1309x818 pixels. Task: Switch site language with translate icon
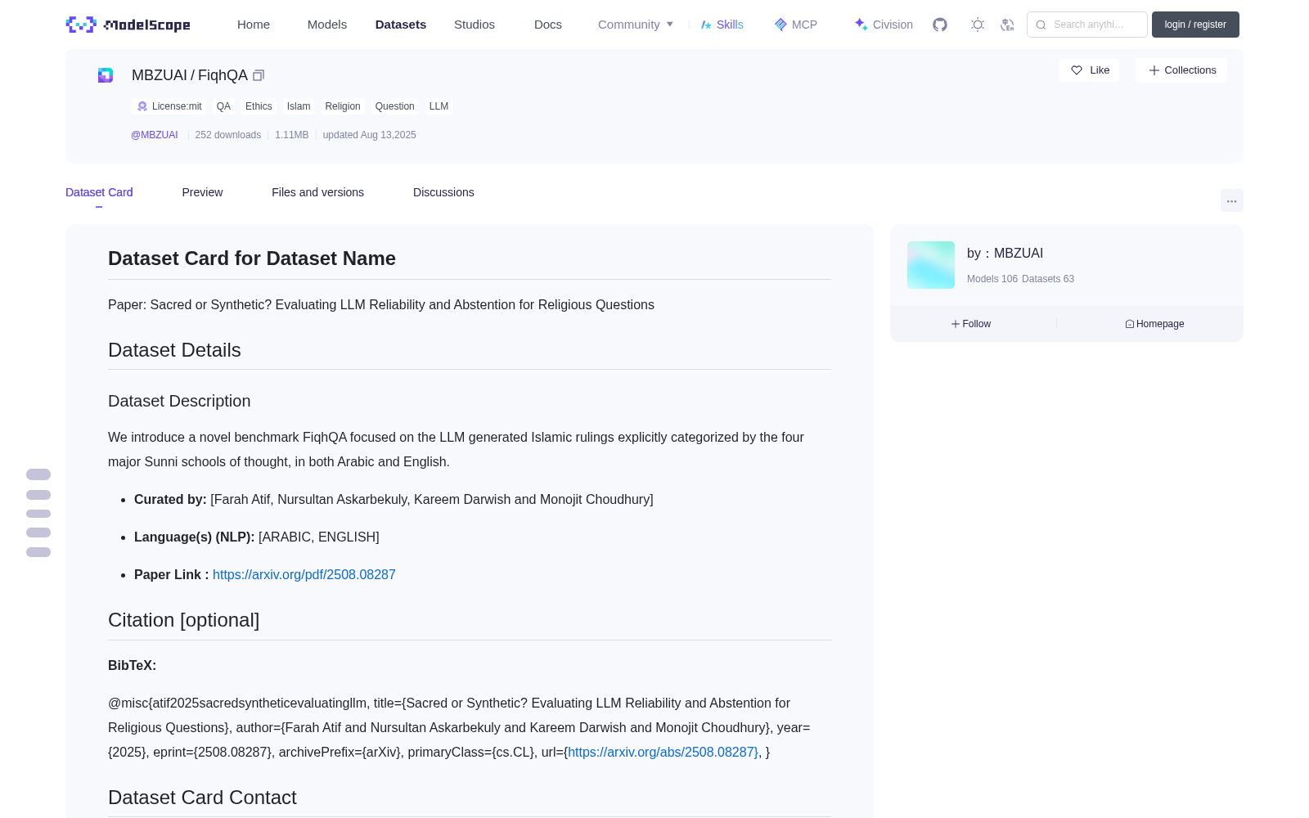point(1007,25)
